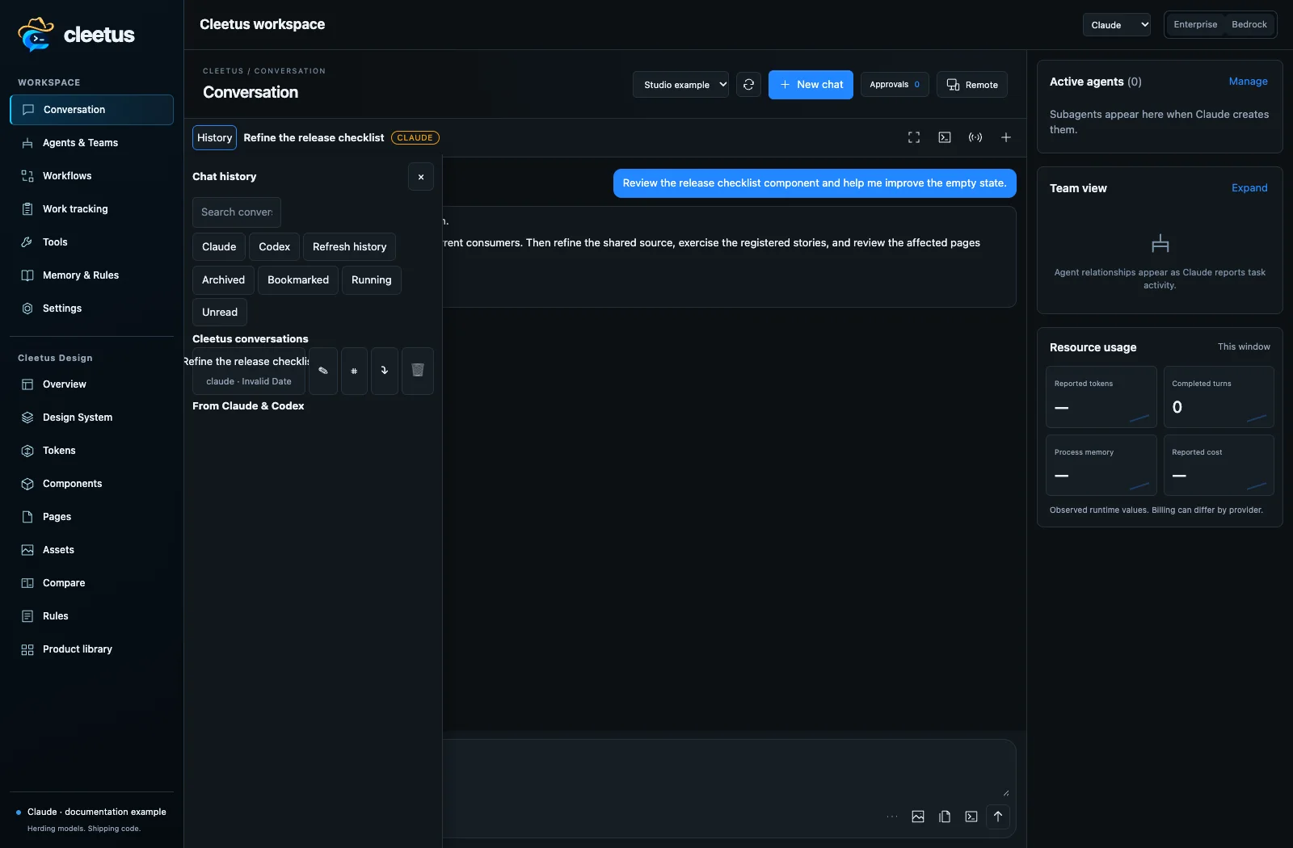Click the pencil rename icon for the conversation
Viewport: 1293px width, 848px height.
click(323, 371)
